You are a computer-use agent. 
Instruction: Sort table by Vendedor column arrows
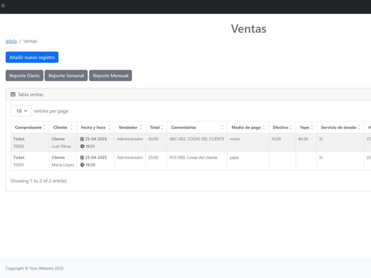[141, 128]
